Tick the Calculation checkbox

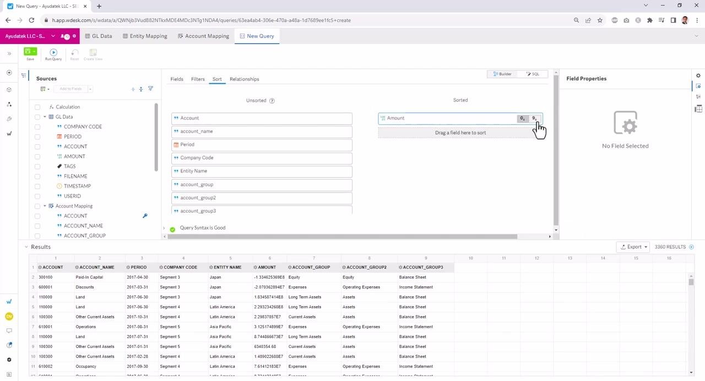37,107
